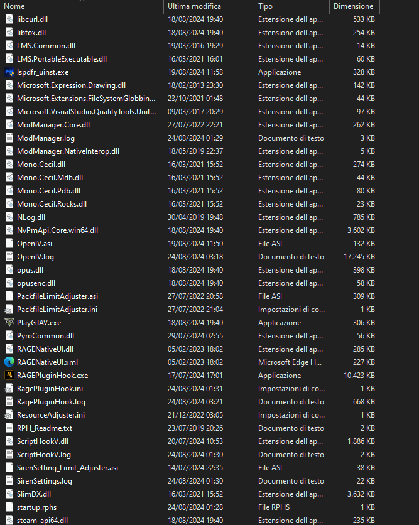
Task: Click the 3.632 KB size of SlimDX.dll
Action: point(361,494)
